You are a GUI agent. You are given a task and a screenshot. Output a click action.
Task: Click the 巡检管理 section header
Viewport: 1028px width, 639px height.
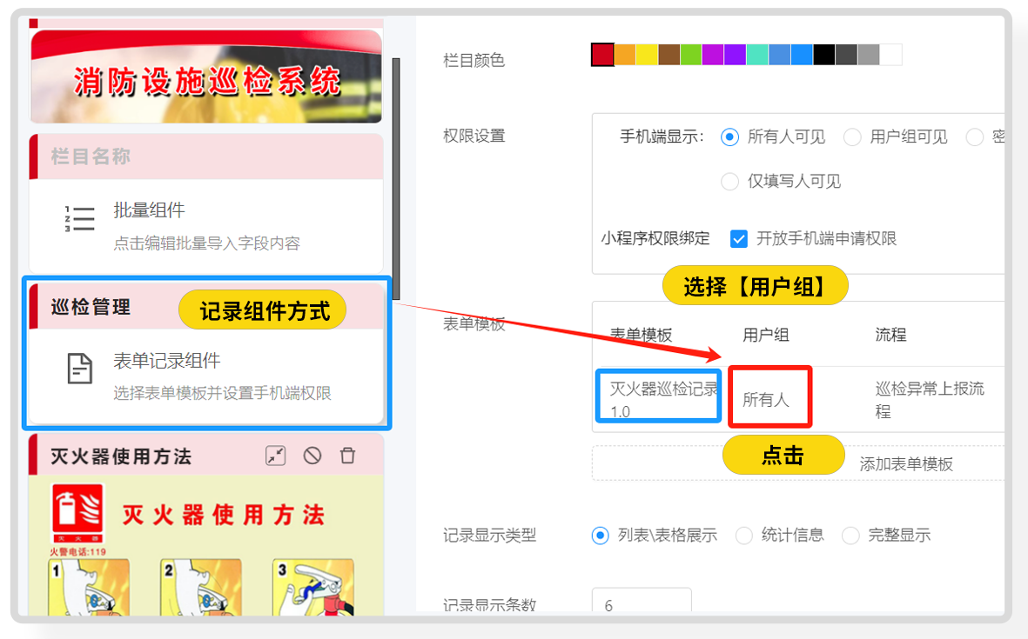[206, 306]
